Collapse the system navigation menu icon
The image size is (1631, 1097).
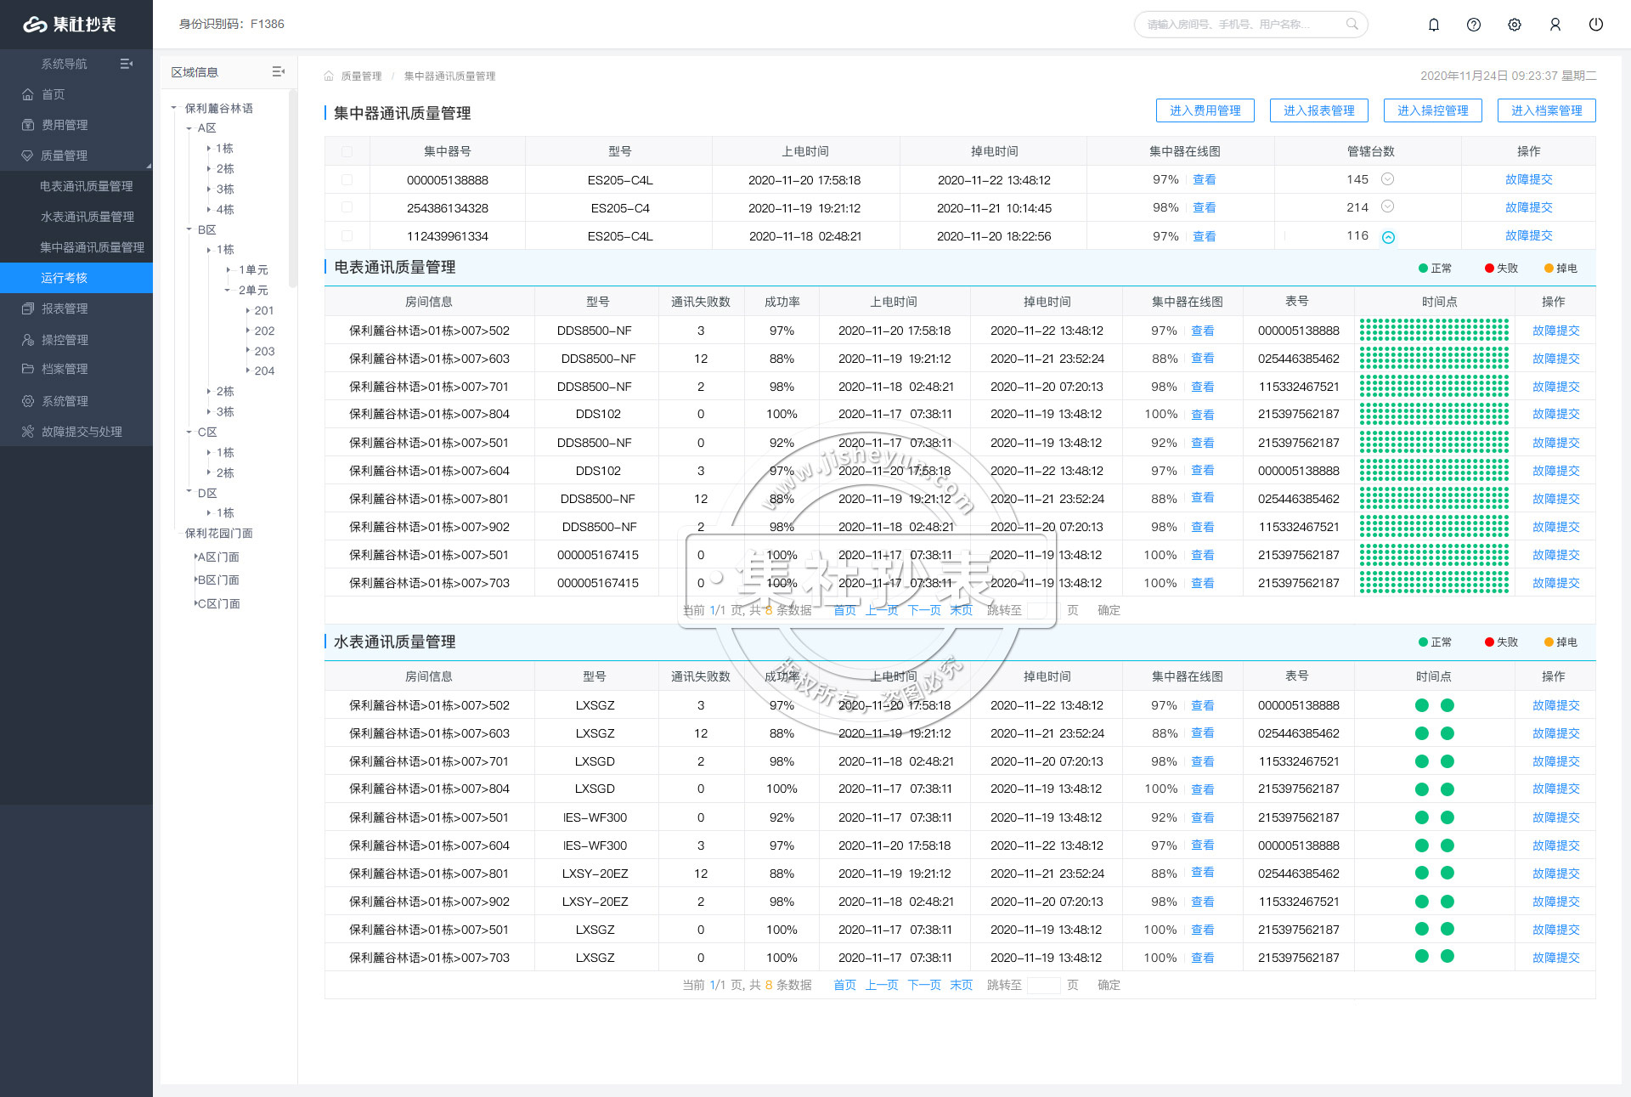tap(127, 64)
